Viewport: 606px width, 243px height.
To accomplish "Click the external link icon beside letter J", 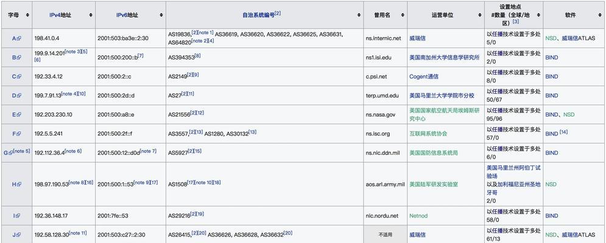I will coord(19,234).
